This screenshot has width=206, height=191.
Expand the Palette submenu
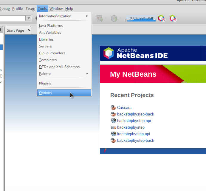[x=64, y=74]
